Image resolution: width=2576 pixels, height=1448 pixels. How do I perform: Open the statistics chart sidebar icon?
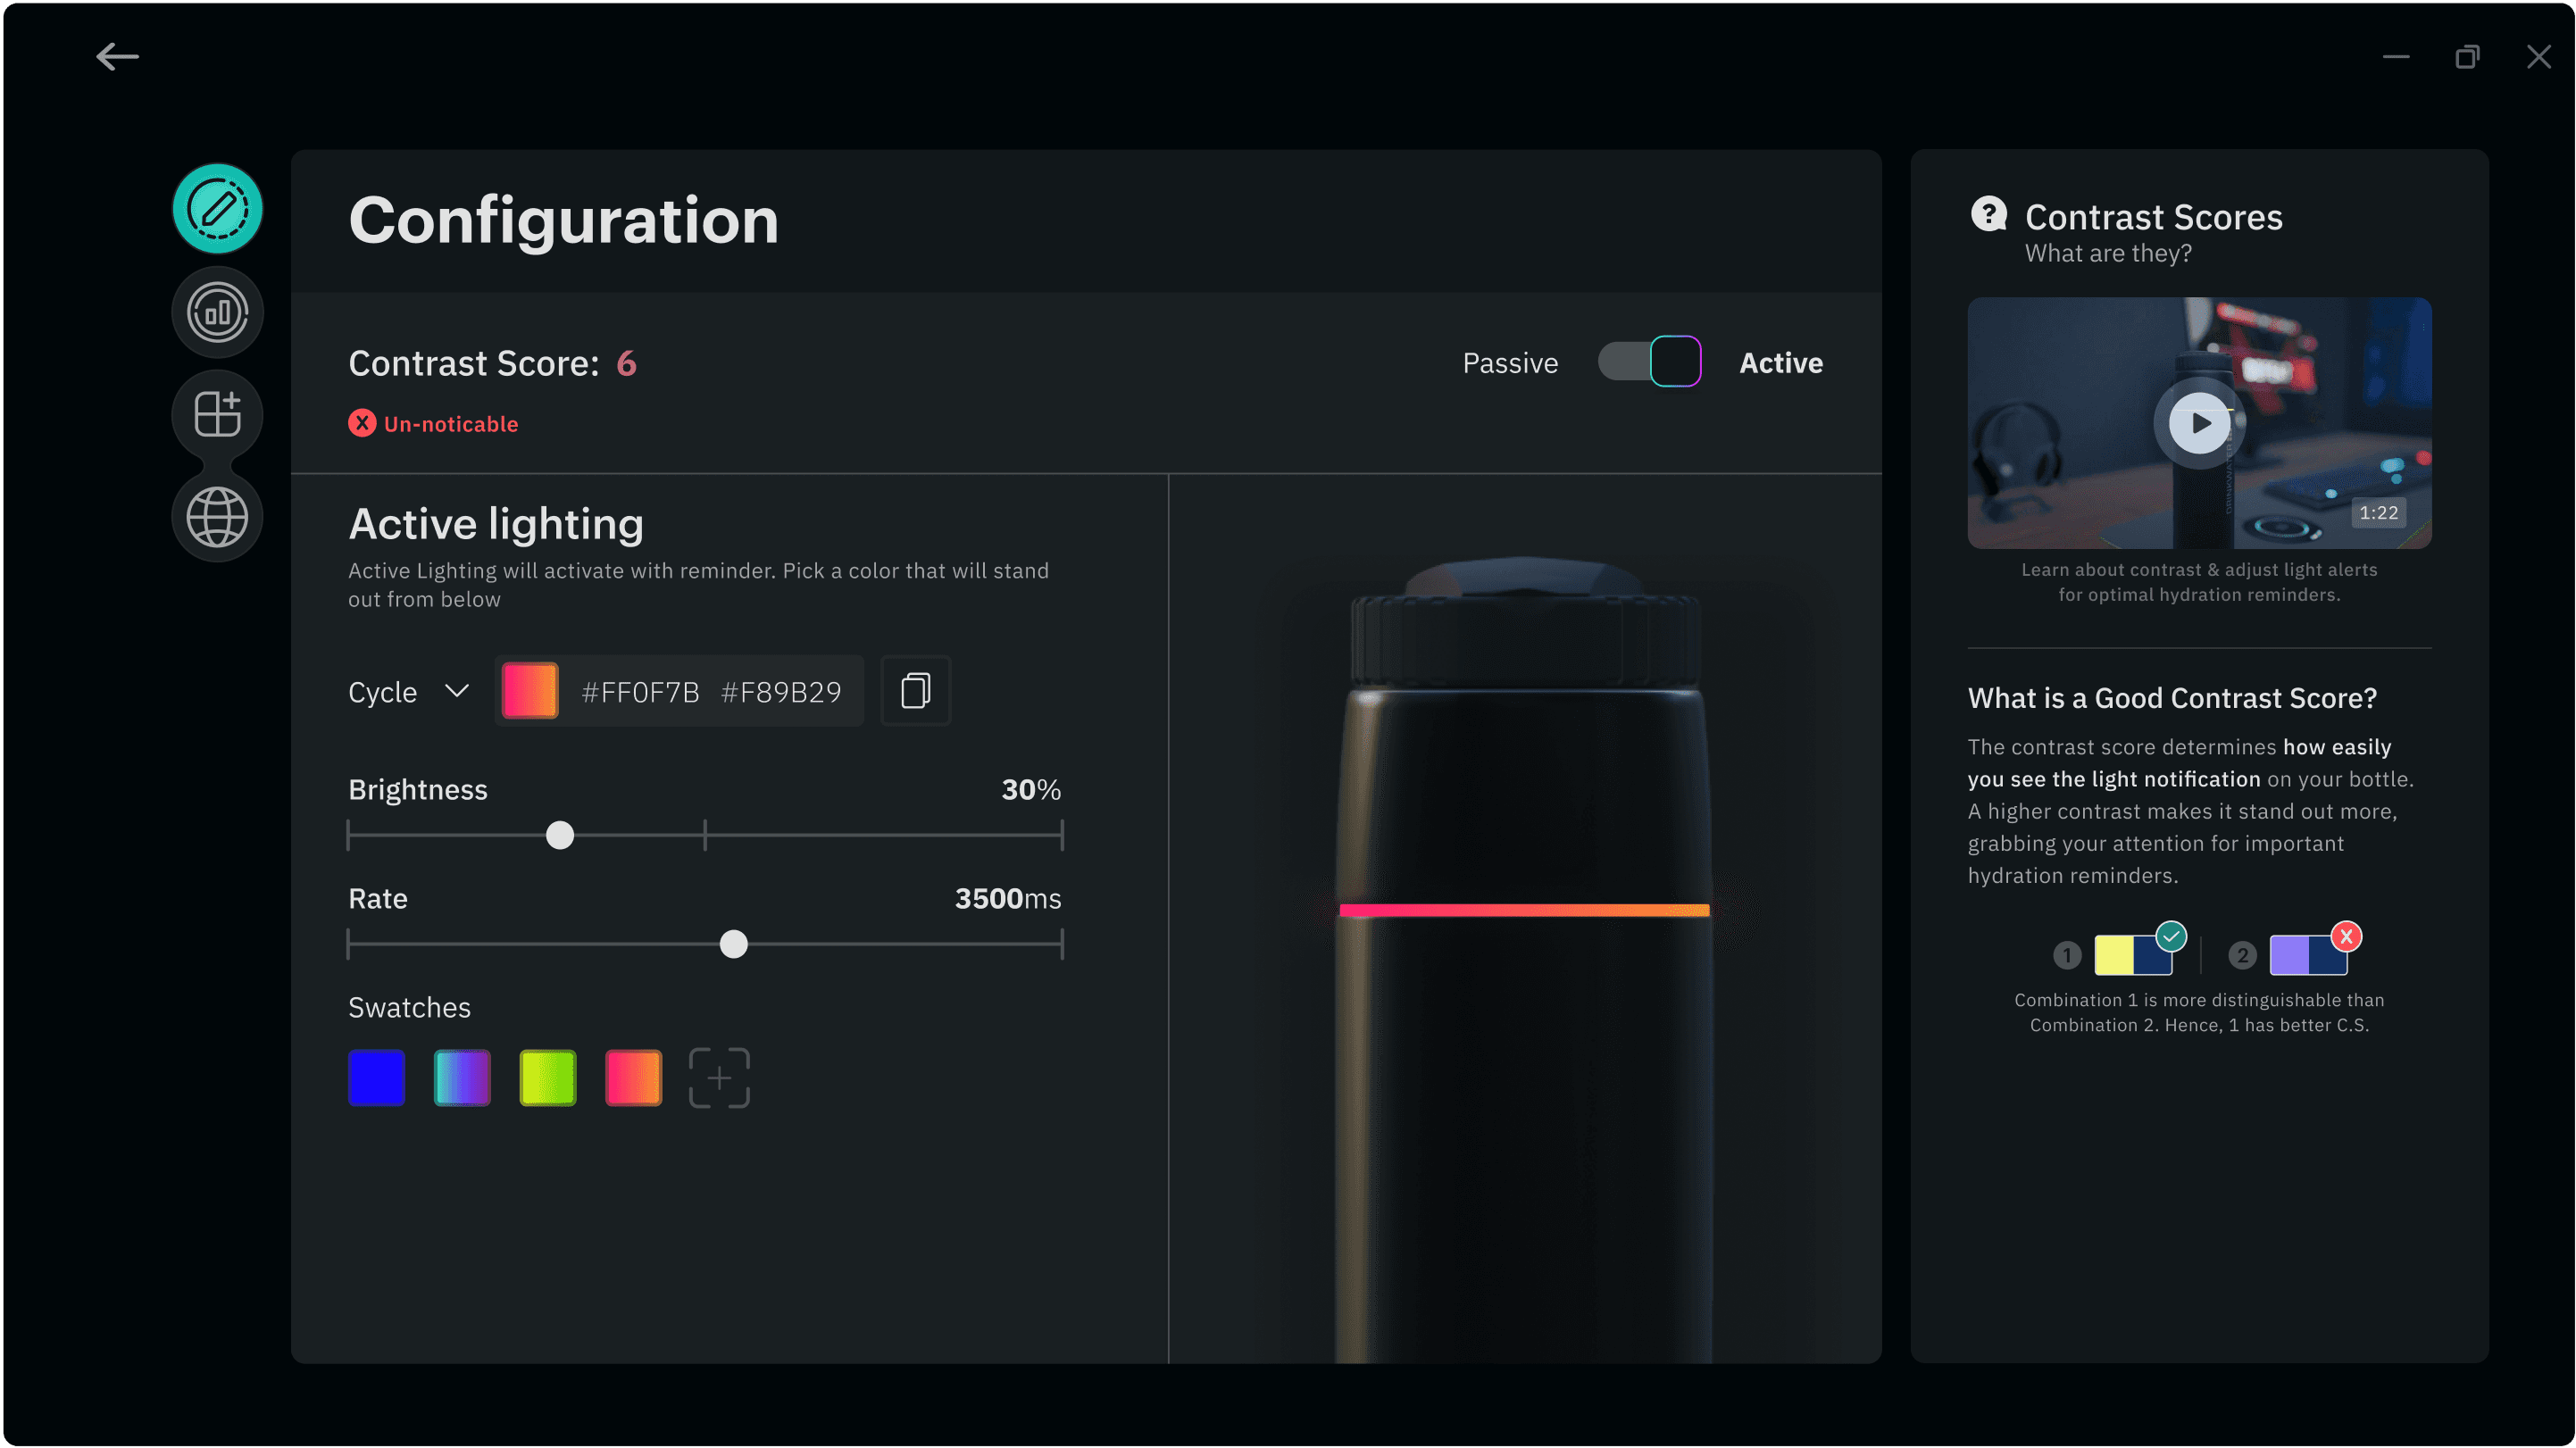(x=217, y=313)
